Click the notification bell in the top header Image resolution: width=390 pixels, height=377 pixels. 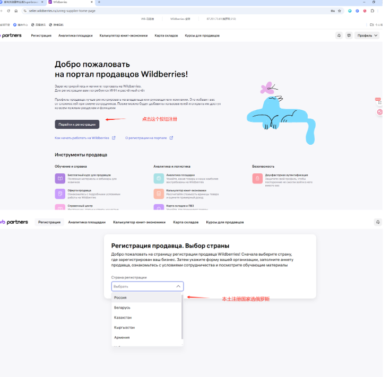[339, 36]
